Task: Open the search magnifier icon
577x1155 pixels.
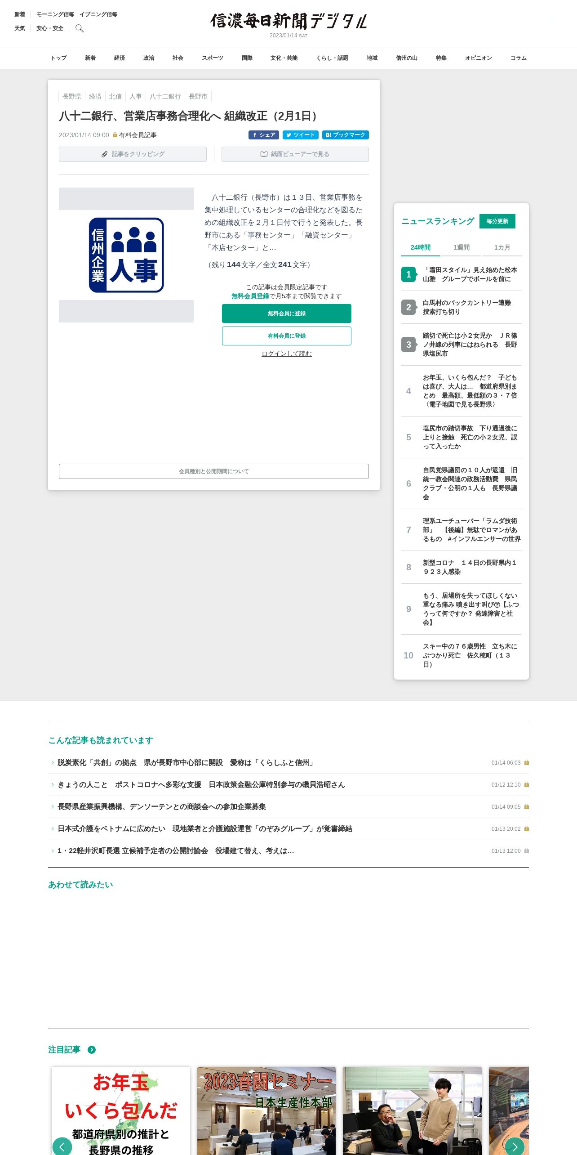Action: tap(80, 28)
